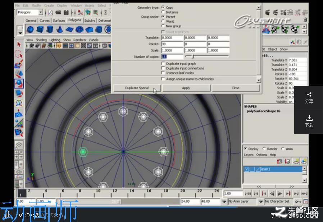Select Instance geometry type
The width and height of the screenshot is (323, 222).
pos(163,12)
